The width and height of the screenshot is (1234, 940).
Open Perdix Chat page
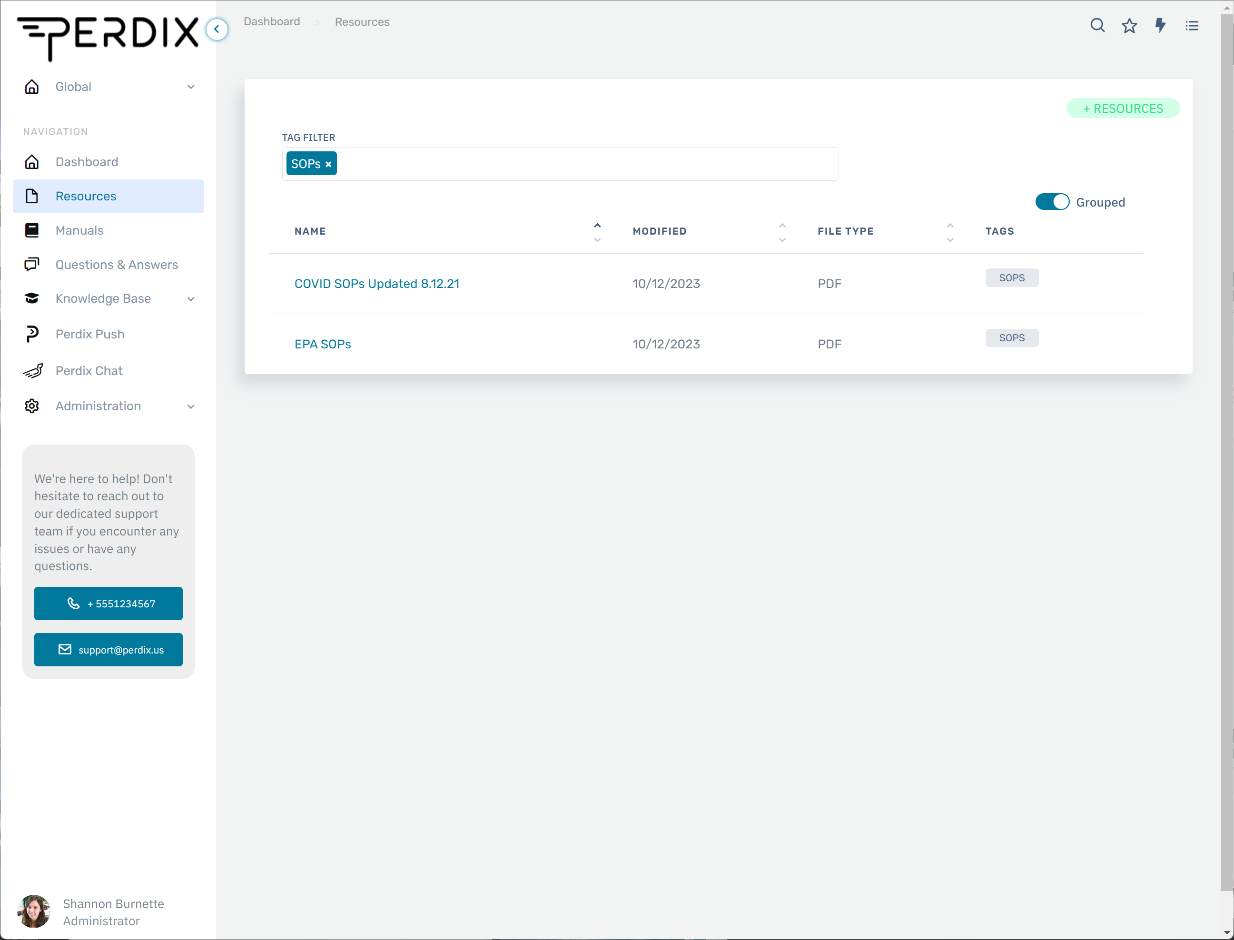(109, 370)
